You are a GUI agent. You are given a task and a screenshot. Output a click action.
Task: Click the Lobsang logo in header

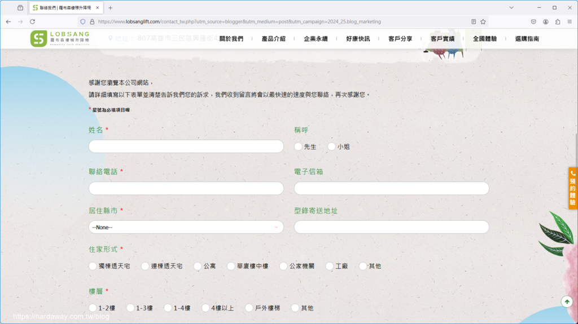click(x=60, y=38)
